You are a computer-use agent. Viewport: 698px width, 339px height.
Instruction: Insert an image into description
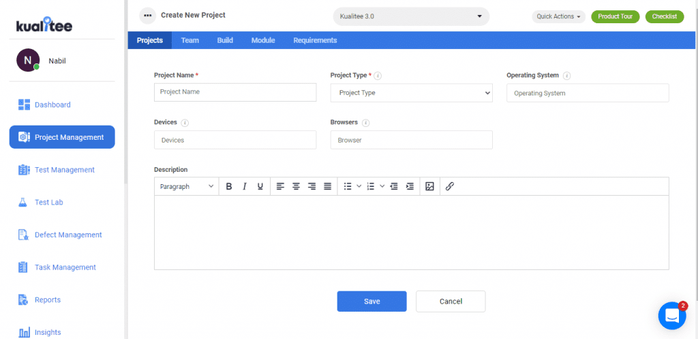(429, 187)
